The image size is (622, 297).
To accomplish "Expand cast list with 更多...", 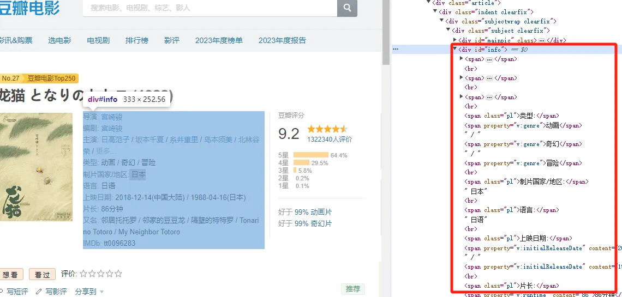I will coord(106,151).
